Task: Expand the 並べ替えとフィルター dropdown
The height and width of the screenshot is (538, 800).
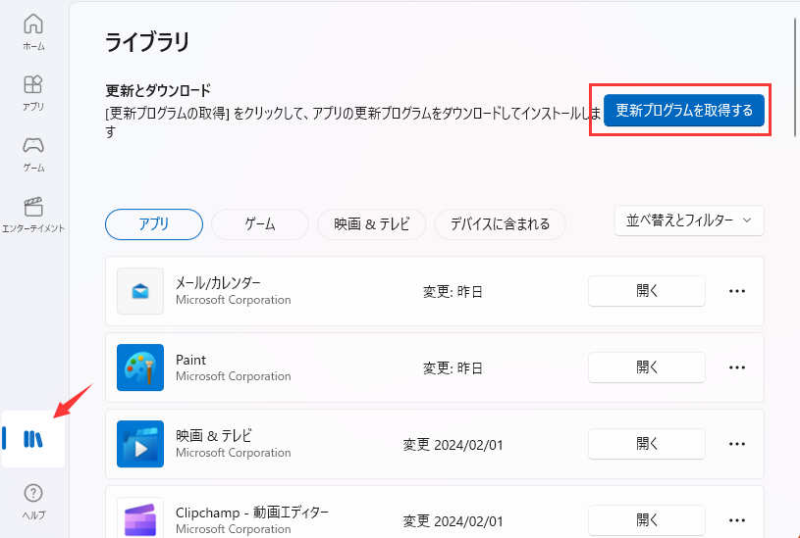Action: click(x=689, y=220)
